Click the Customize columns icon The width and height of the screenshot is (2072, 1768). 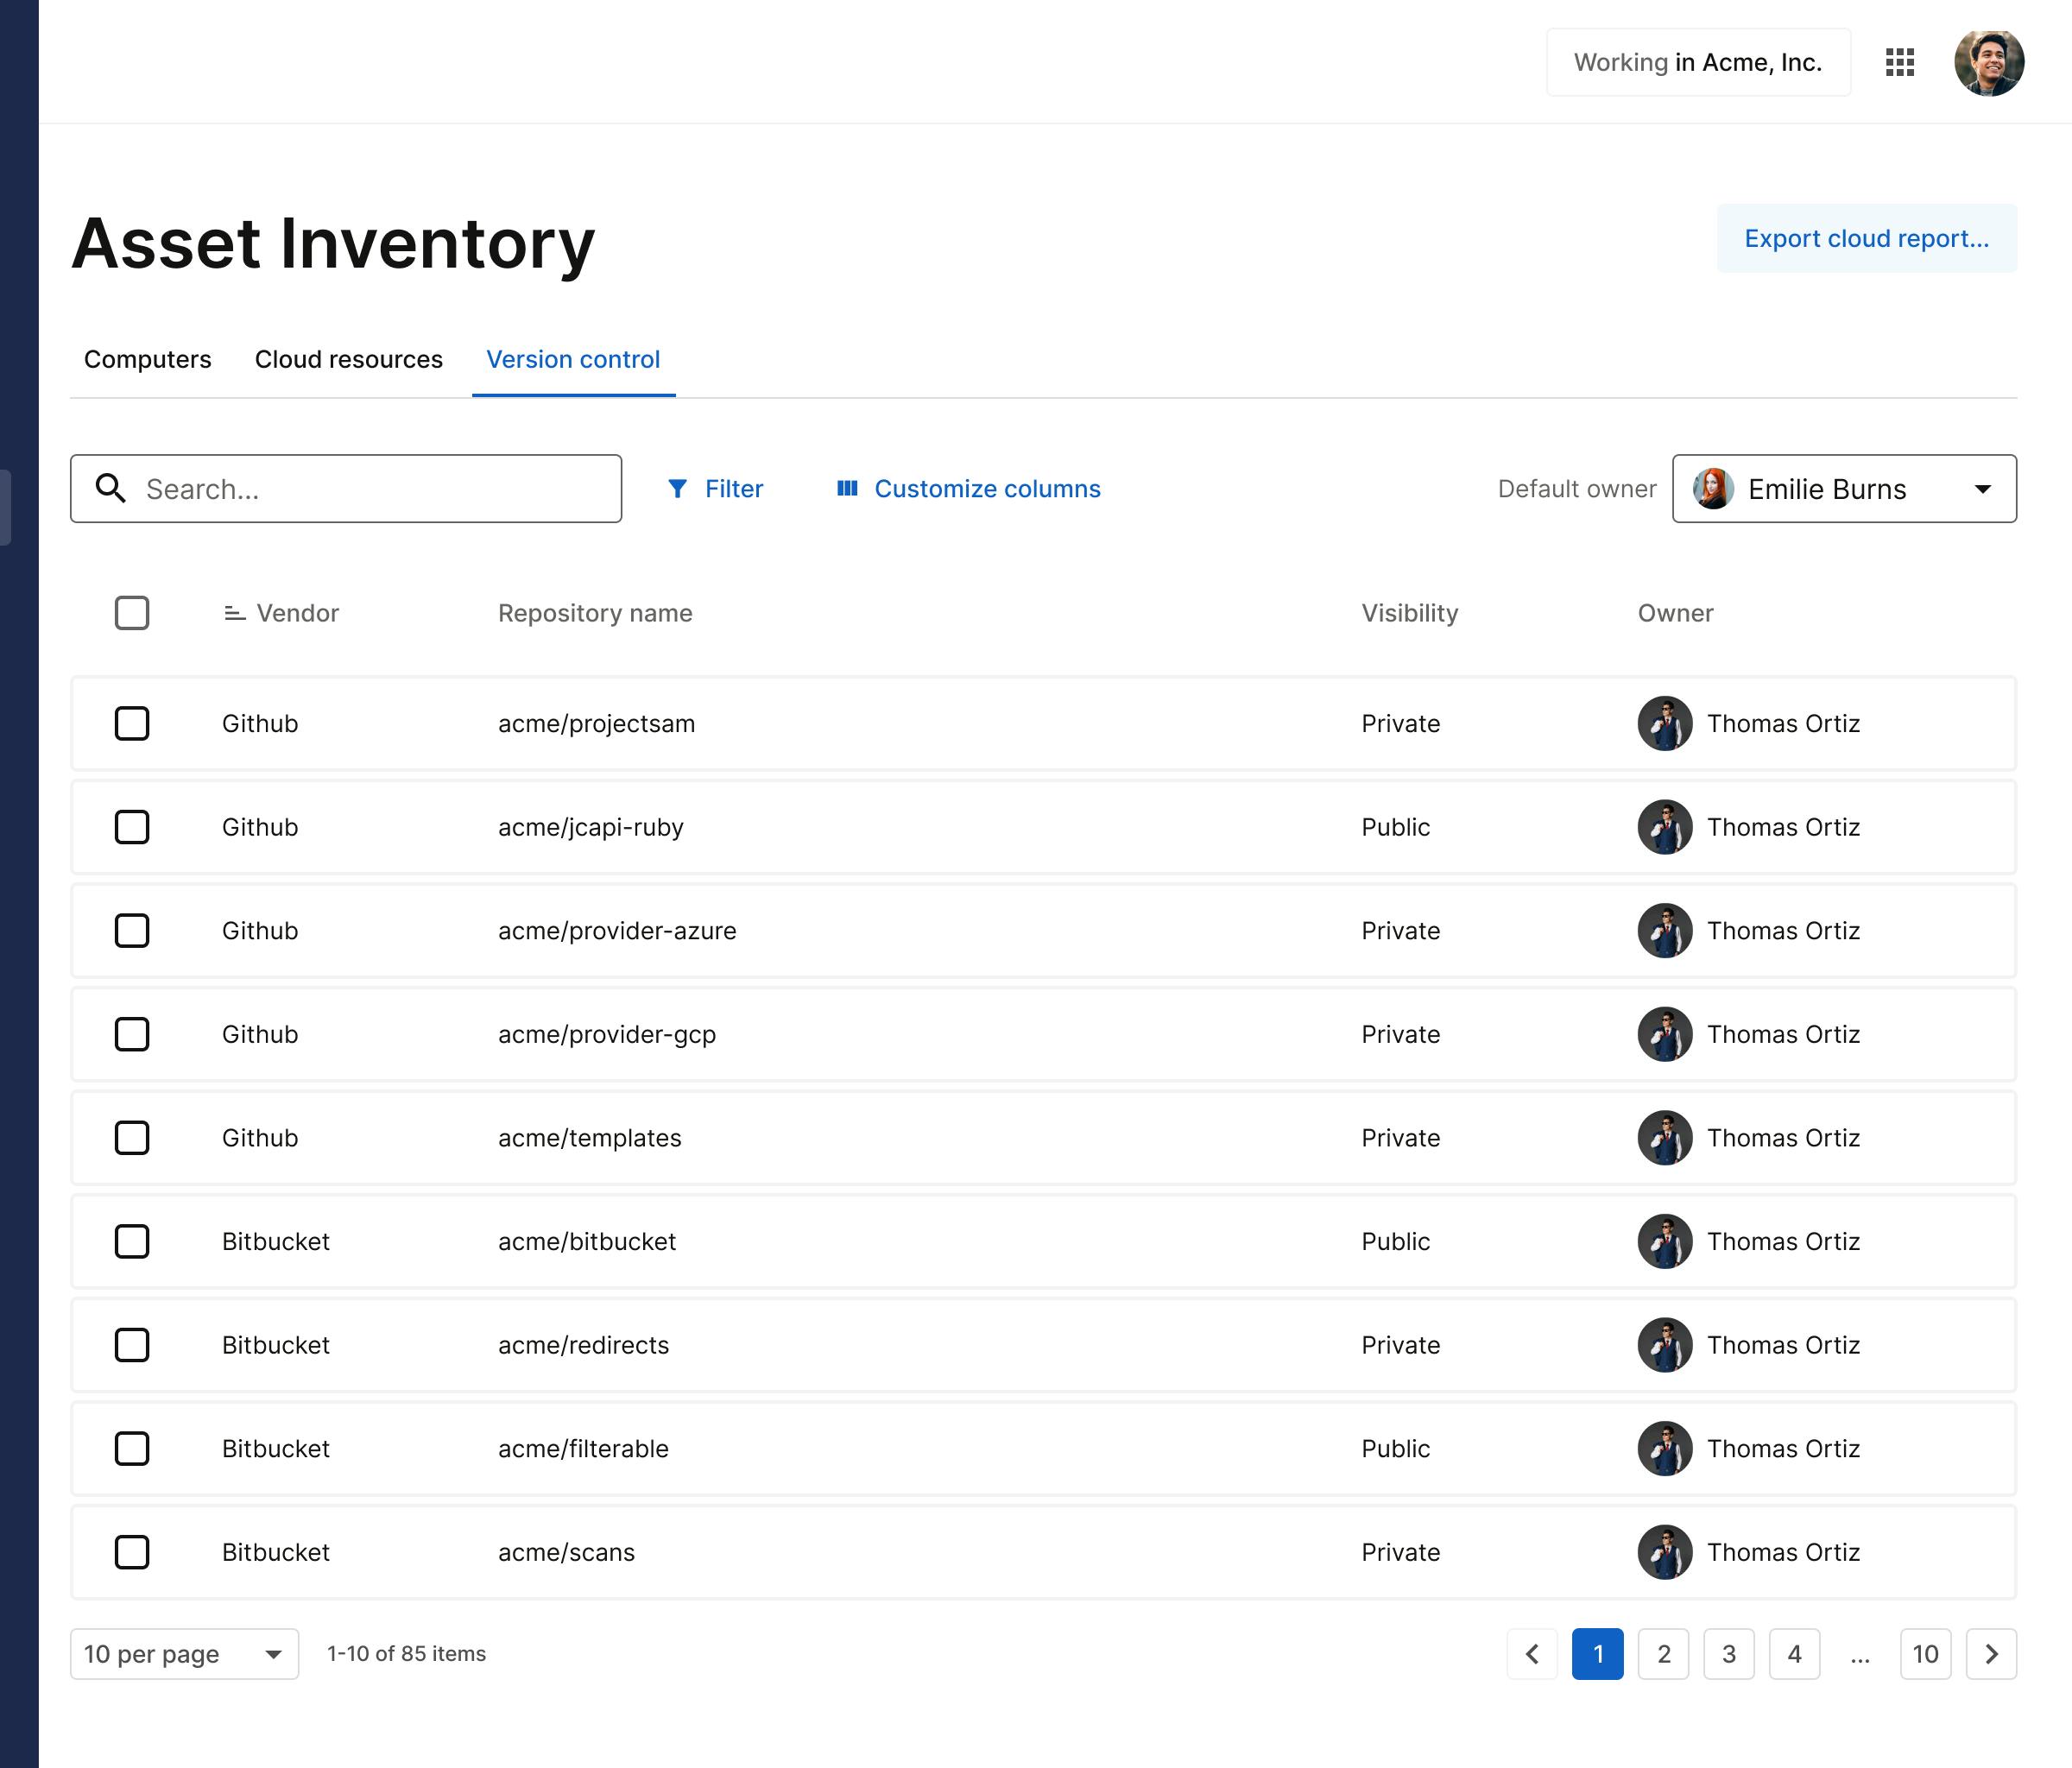[x=847, y=488]
